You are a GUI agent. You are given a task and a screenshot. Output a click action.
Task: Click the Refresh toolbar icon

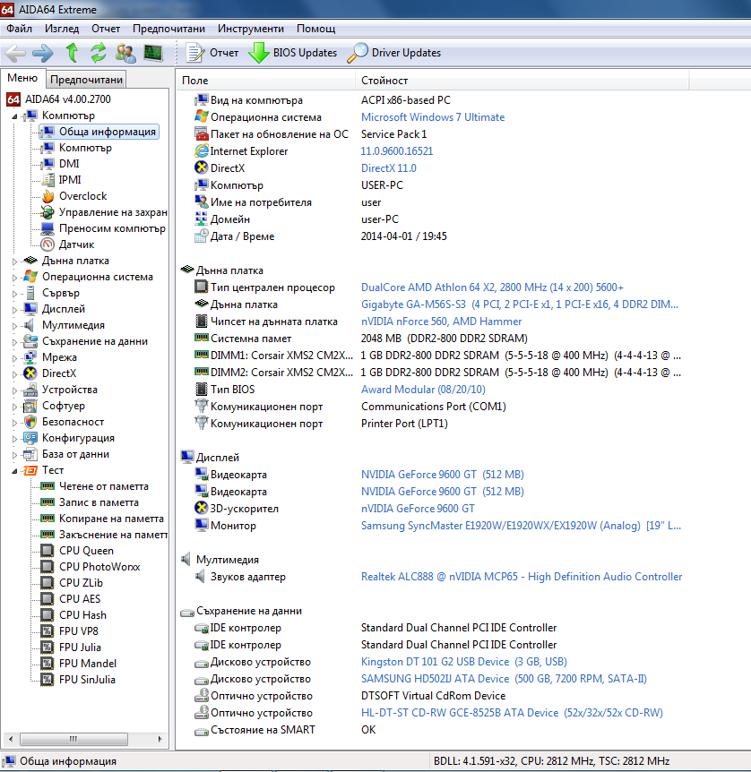tap(99, 53)
